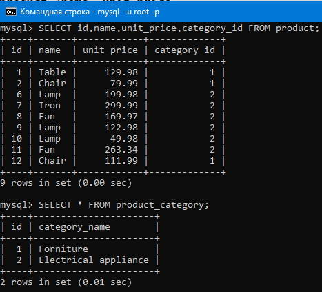Click the 'name' column header in product table

coord(50,50)
